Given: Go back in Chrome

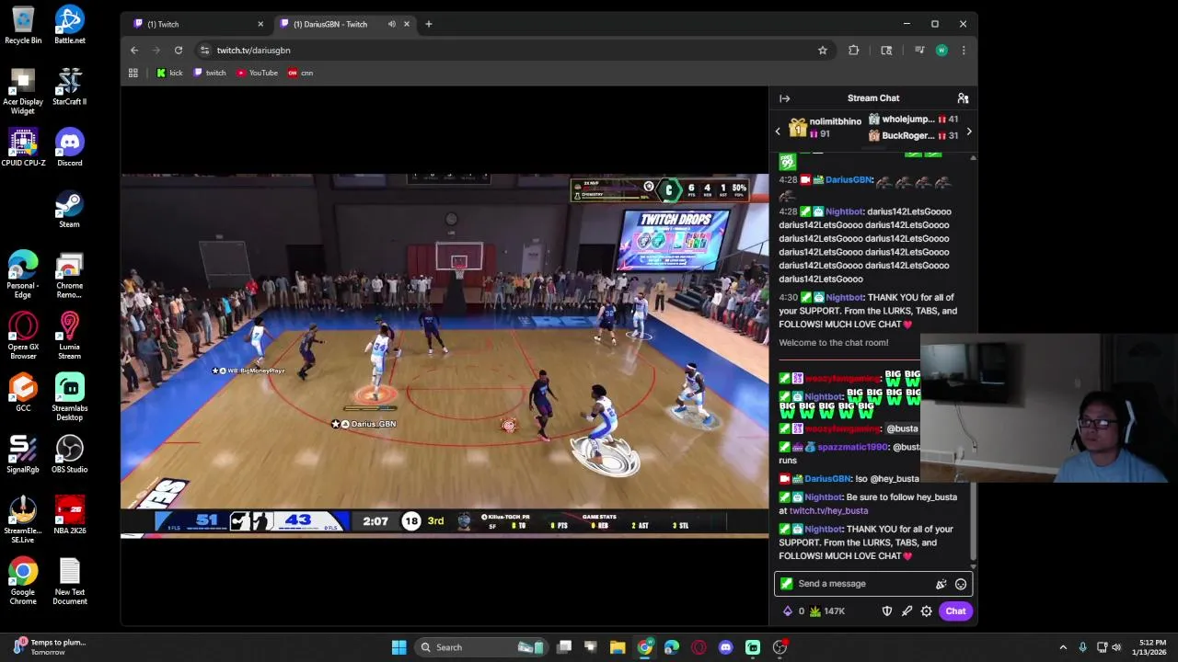Looking at the screenshot, I should [134, 51].
